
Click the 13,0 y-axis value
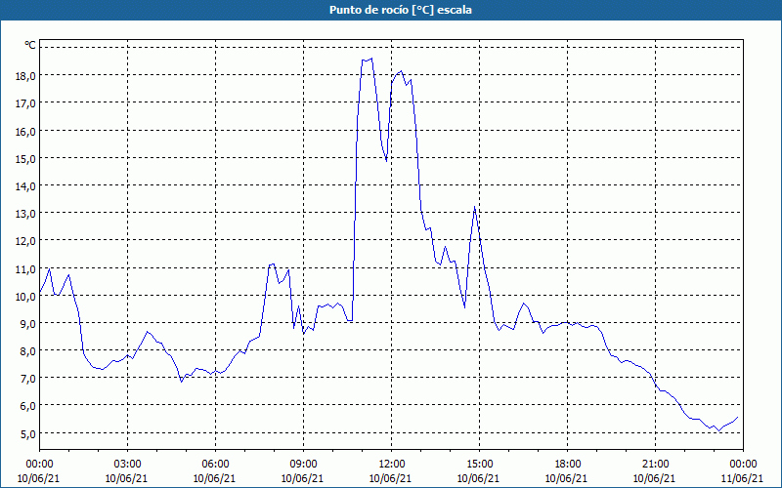pyautogui.click(x=25, y=214)
